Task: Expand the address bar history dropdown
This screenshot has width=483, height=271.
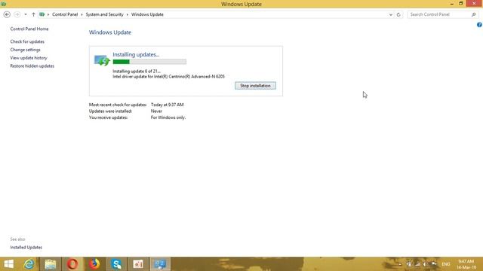Action: point(391,14)
